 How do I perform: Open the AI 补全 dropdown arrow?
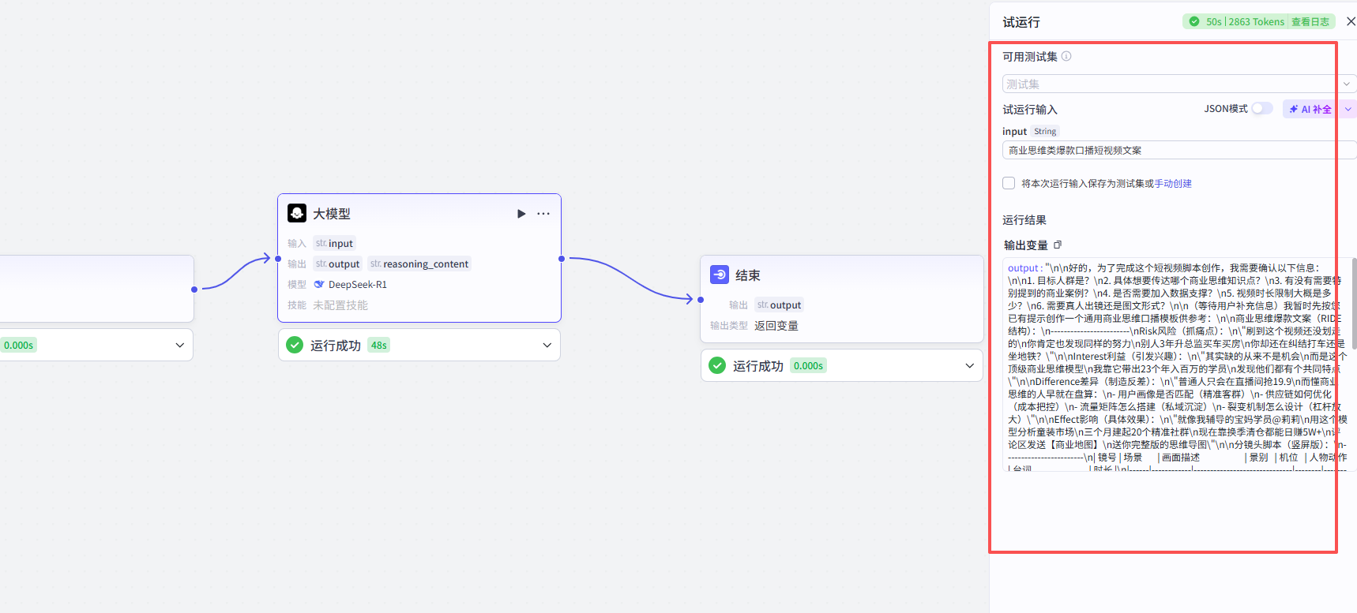[1348, 109]
